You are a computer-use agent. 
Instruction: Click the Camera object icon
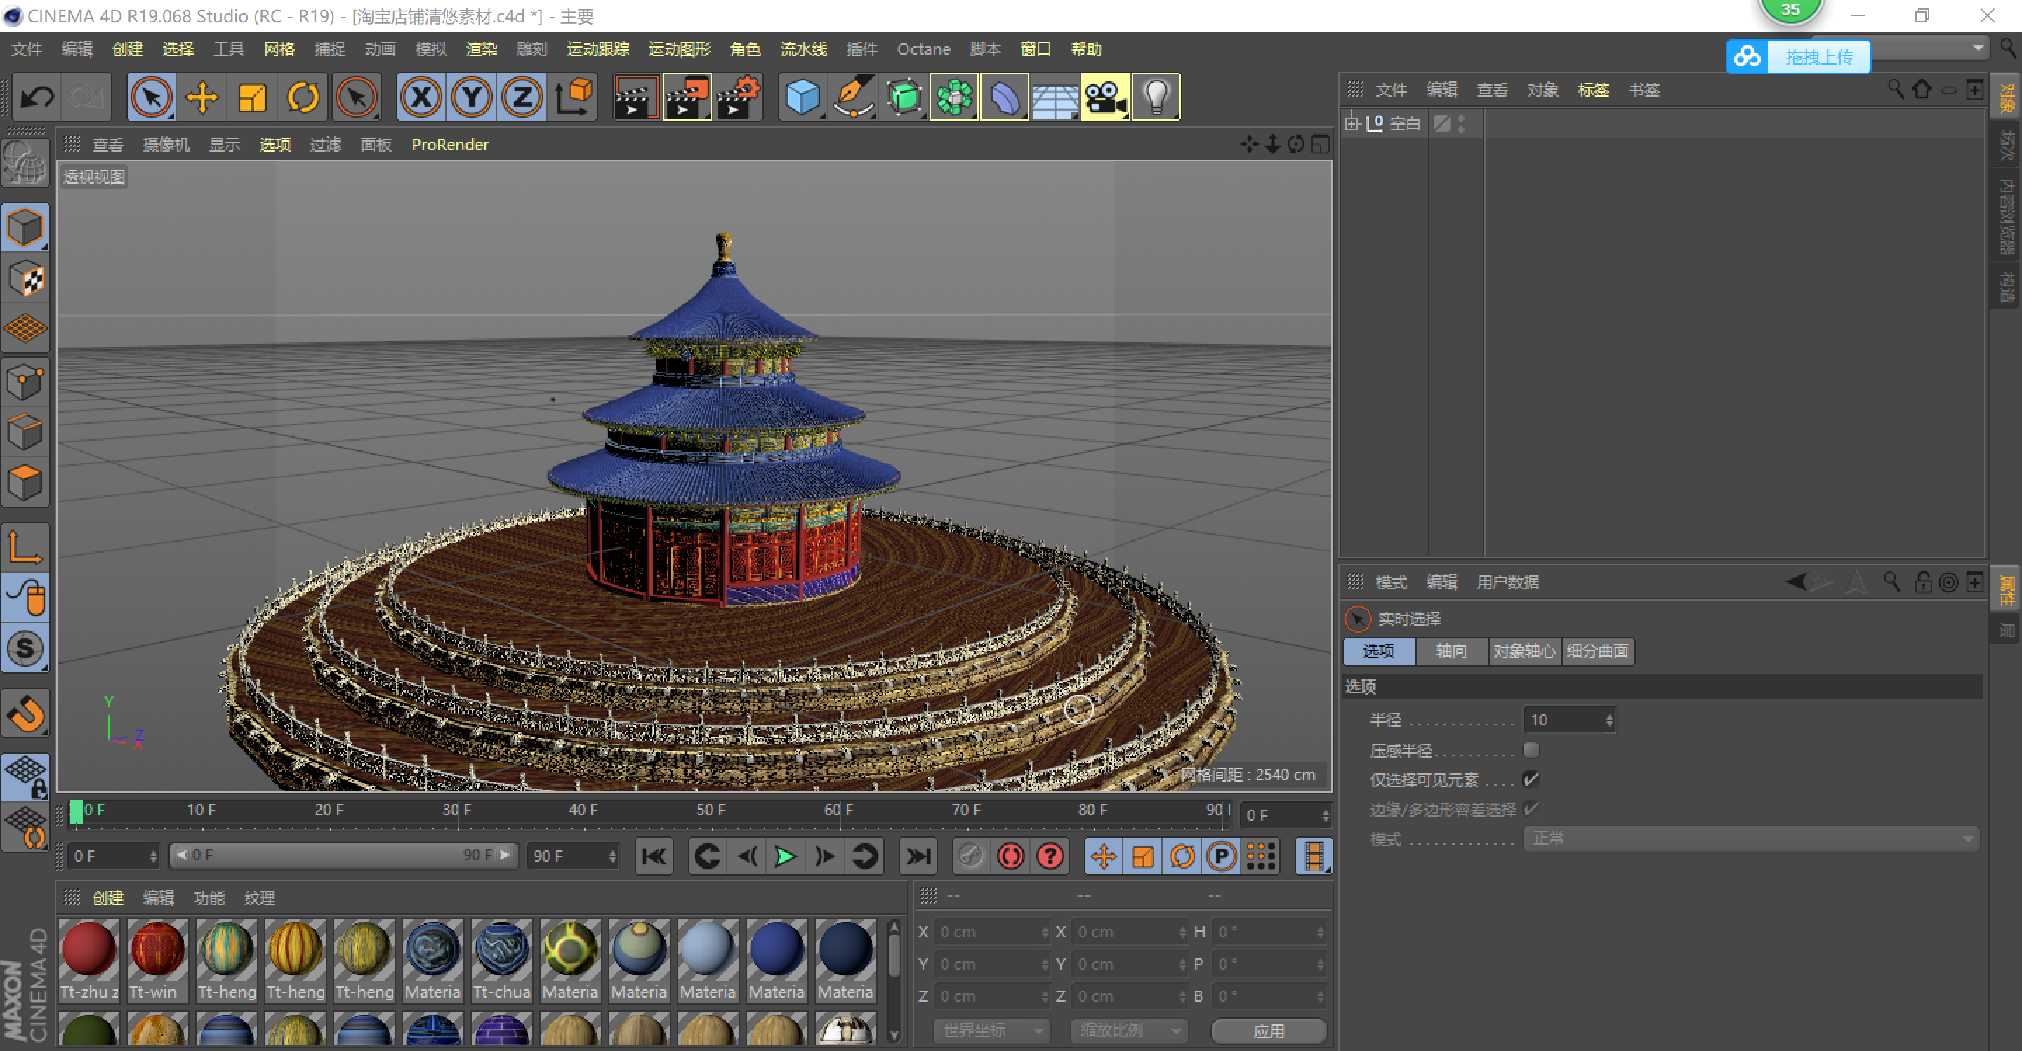pyautogui.click(x=1104, y=98)
